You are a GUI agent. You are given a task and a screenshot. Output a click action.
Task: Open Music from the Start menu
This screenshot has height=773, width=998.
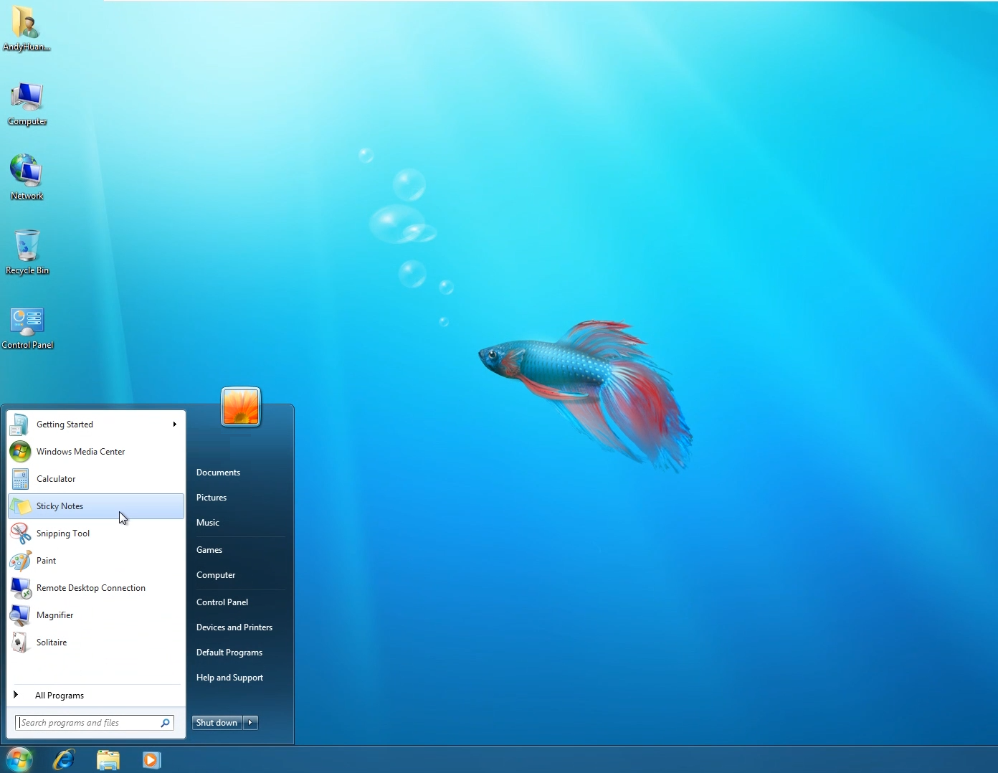tap(208, 523)
